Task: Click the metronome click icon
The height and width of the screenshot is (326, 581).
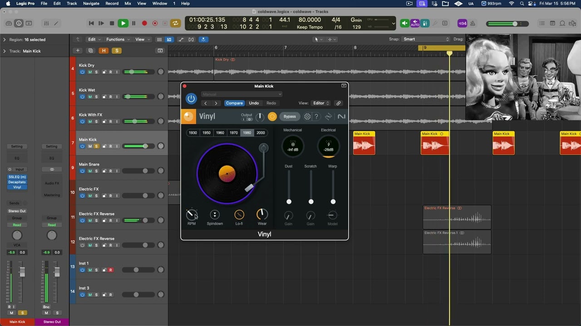Action: tap(473, 23)
